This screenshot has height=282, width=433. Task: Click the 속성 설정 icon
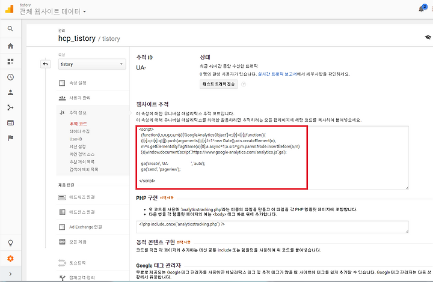coord(62,83)
